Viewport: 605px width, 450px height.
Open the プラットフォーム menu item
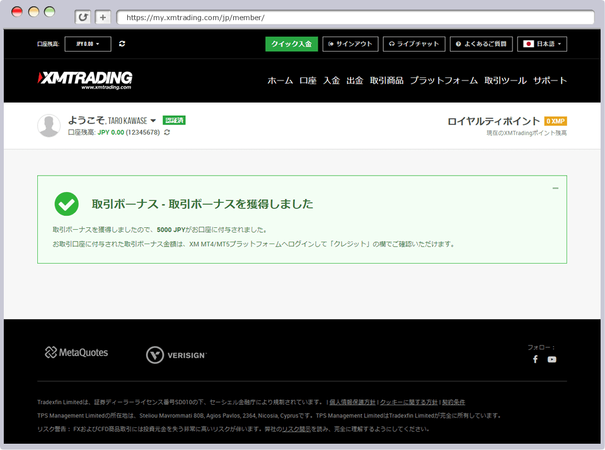coord(443,81)
